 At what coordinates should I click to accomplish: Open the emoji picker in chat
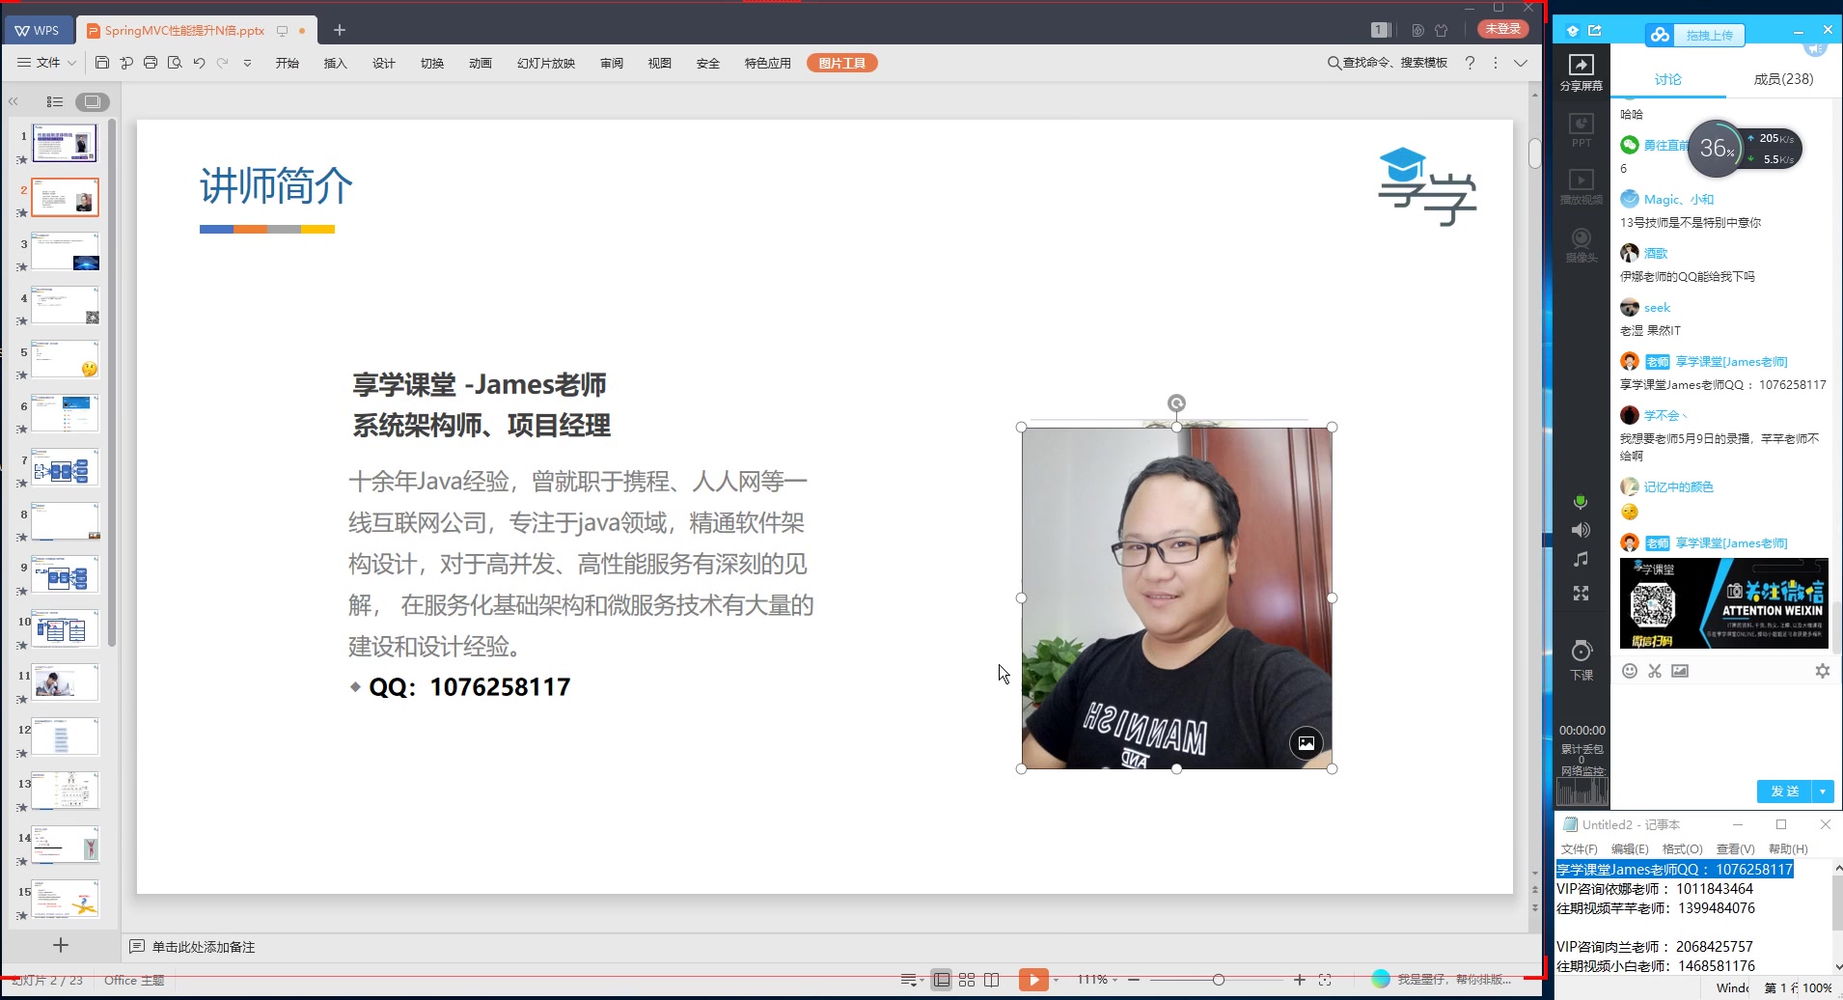tap(1630, 671)
